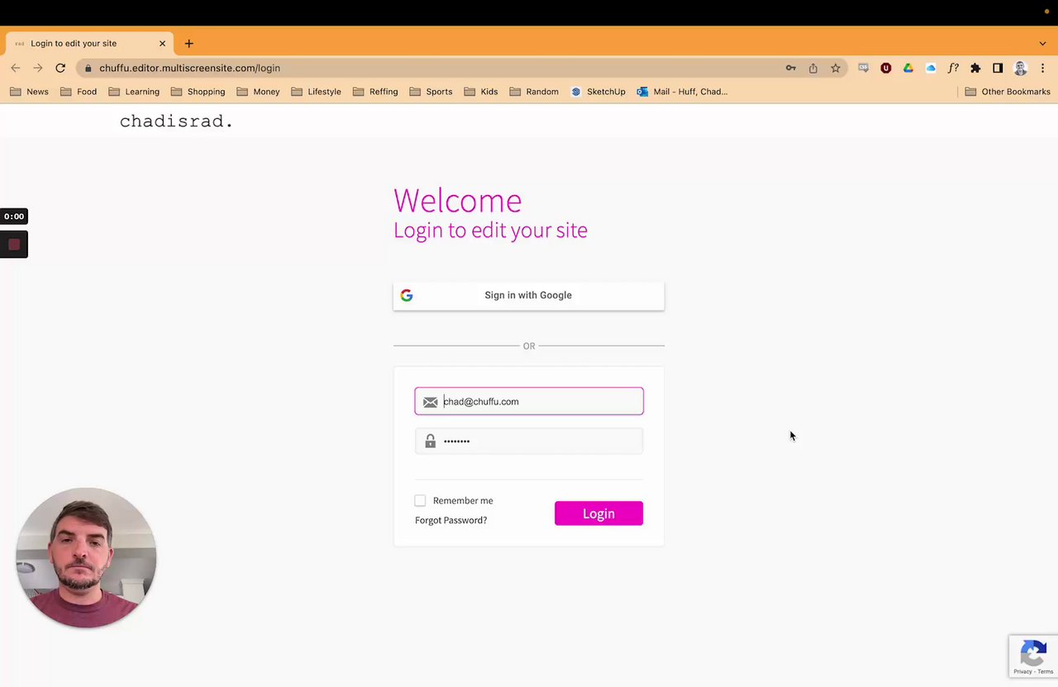This screenshot has height=687, width=1058.
Task: Expand the tab search chevron
Action: (x=1042, y=43)
